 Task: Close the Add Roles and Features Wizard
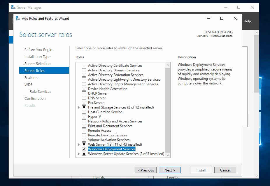point(235,18)
